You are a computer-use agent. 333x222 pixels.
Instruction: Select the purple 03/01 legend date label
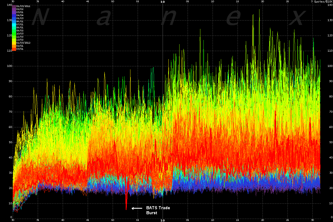20,12
